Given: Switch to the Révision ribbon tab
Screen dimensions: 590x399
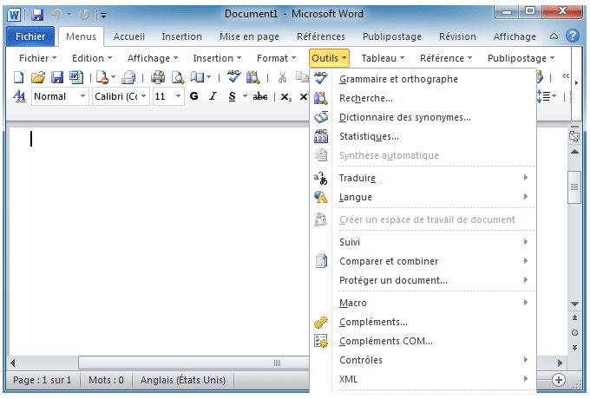Looking at the screenshot, I should tap(457, 36).
